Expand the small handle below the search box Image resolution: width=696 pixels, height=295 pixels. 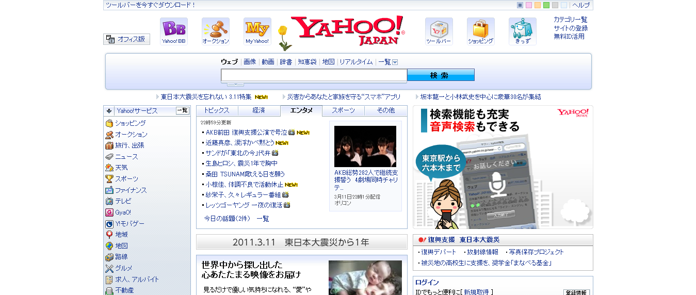tap(235, 84)
